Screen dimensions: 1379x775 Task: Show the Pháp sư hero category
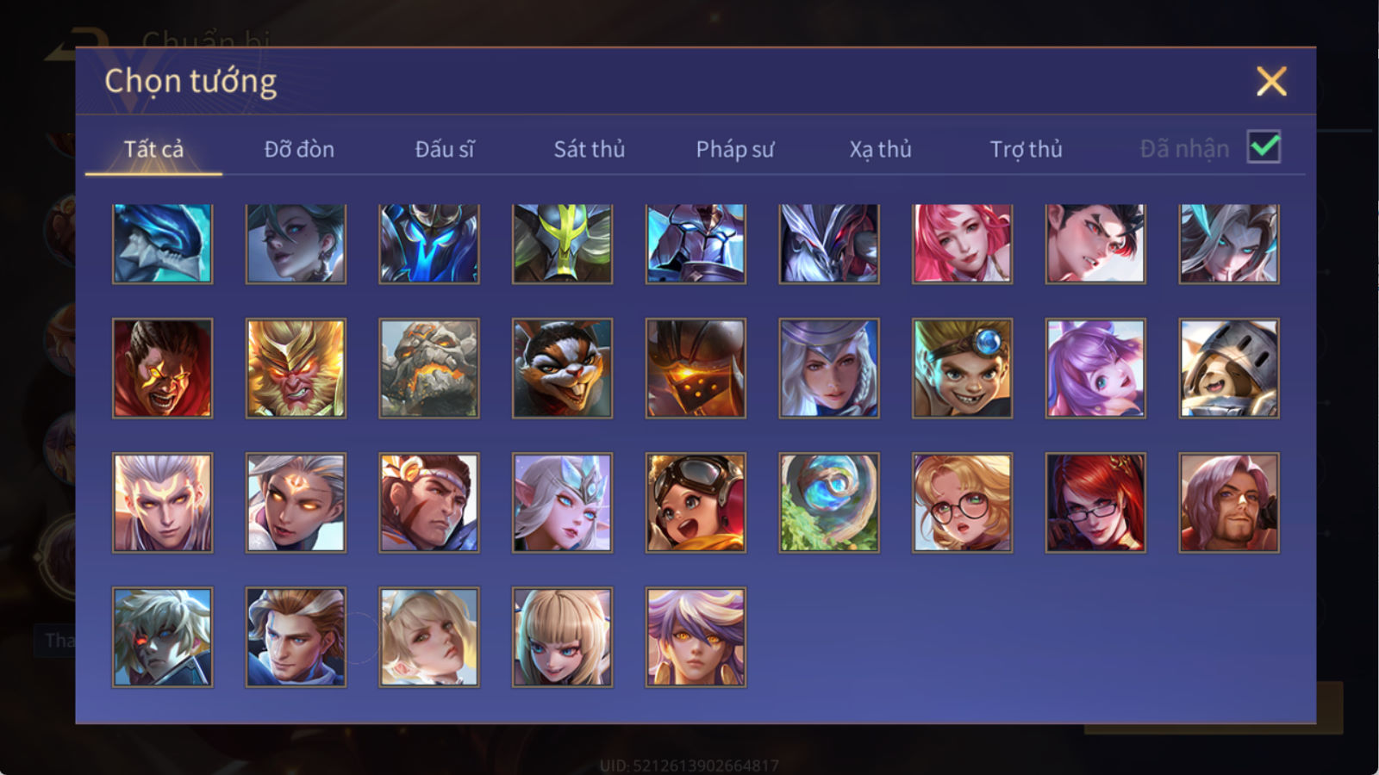click(735, 149)
